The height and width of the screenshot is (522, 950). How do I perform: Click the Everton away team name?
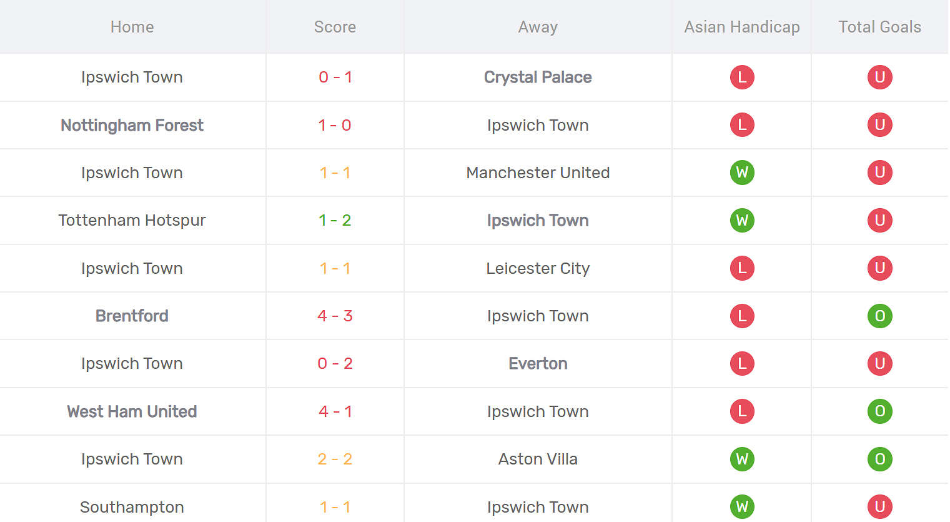click(538, 363)
